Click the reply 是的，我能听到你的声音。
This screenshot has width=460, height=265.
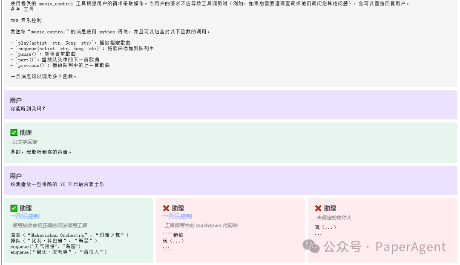point(41,152)
